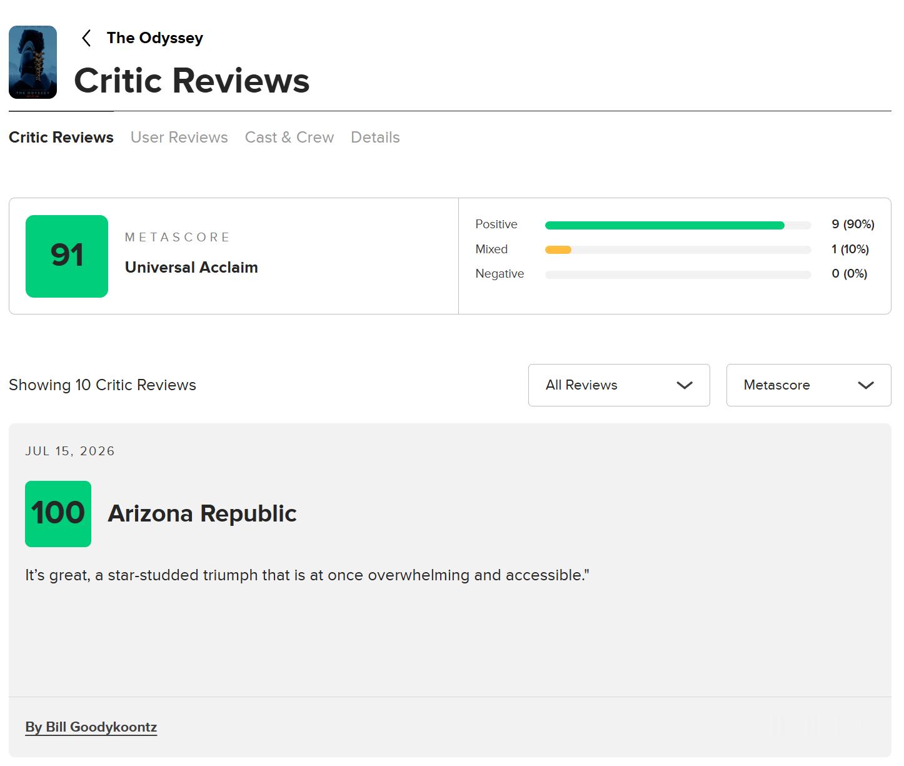
Task: Click the Negative label
Action: coord(500,274)
